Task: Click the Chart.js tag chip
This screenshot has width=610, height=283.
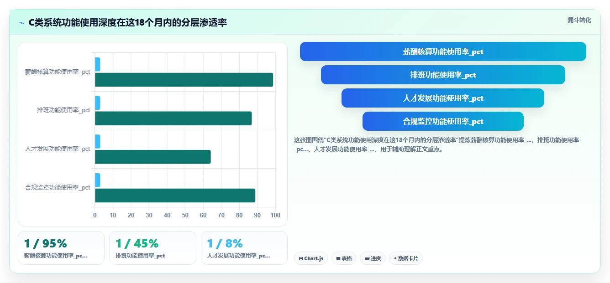Action: pos(311,258)
